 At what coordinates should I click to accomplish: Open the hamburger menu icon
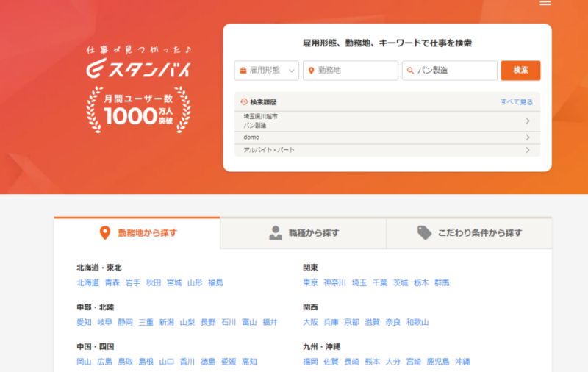[x=545, y=4]
